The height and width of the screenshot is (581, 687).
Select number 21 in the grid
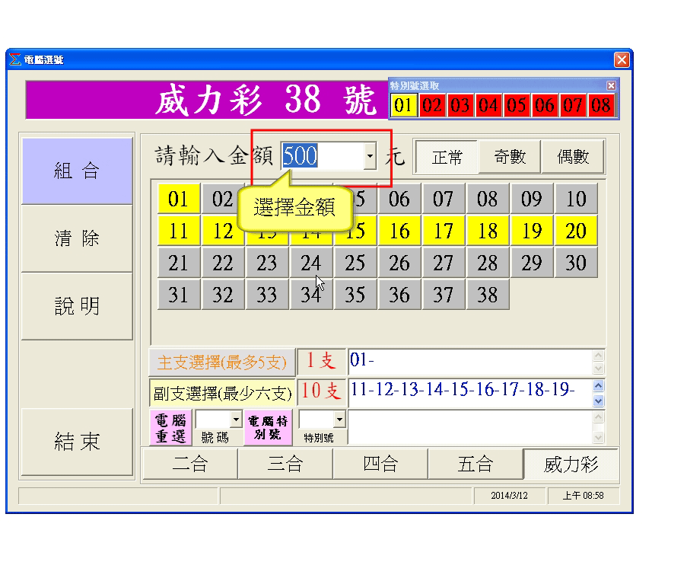pos(179,263)
